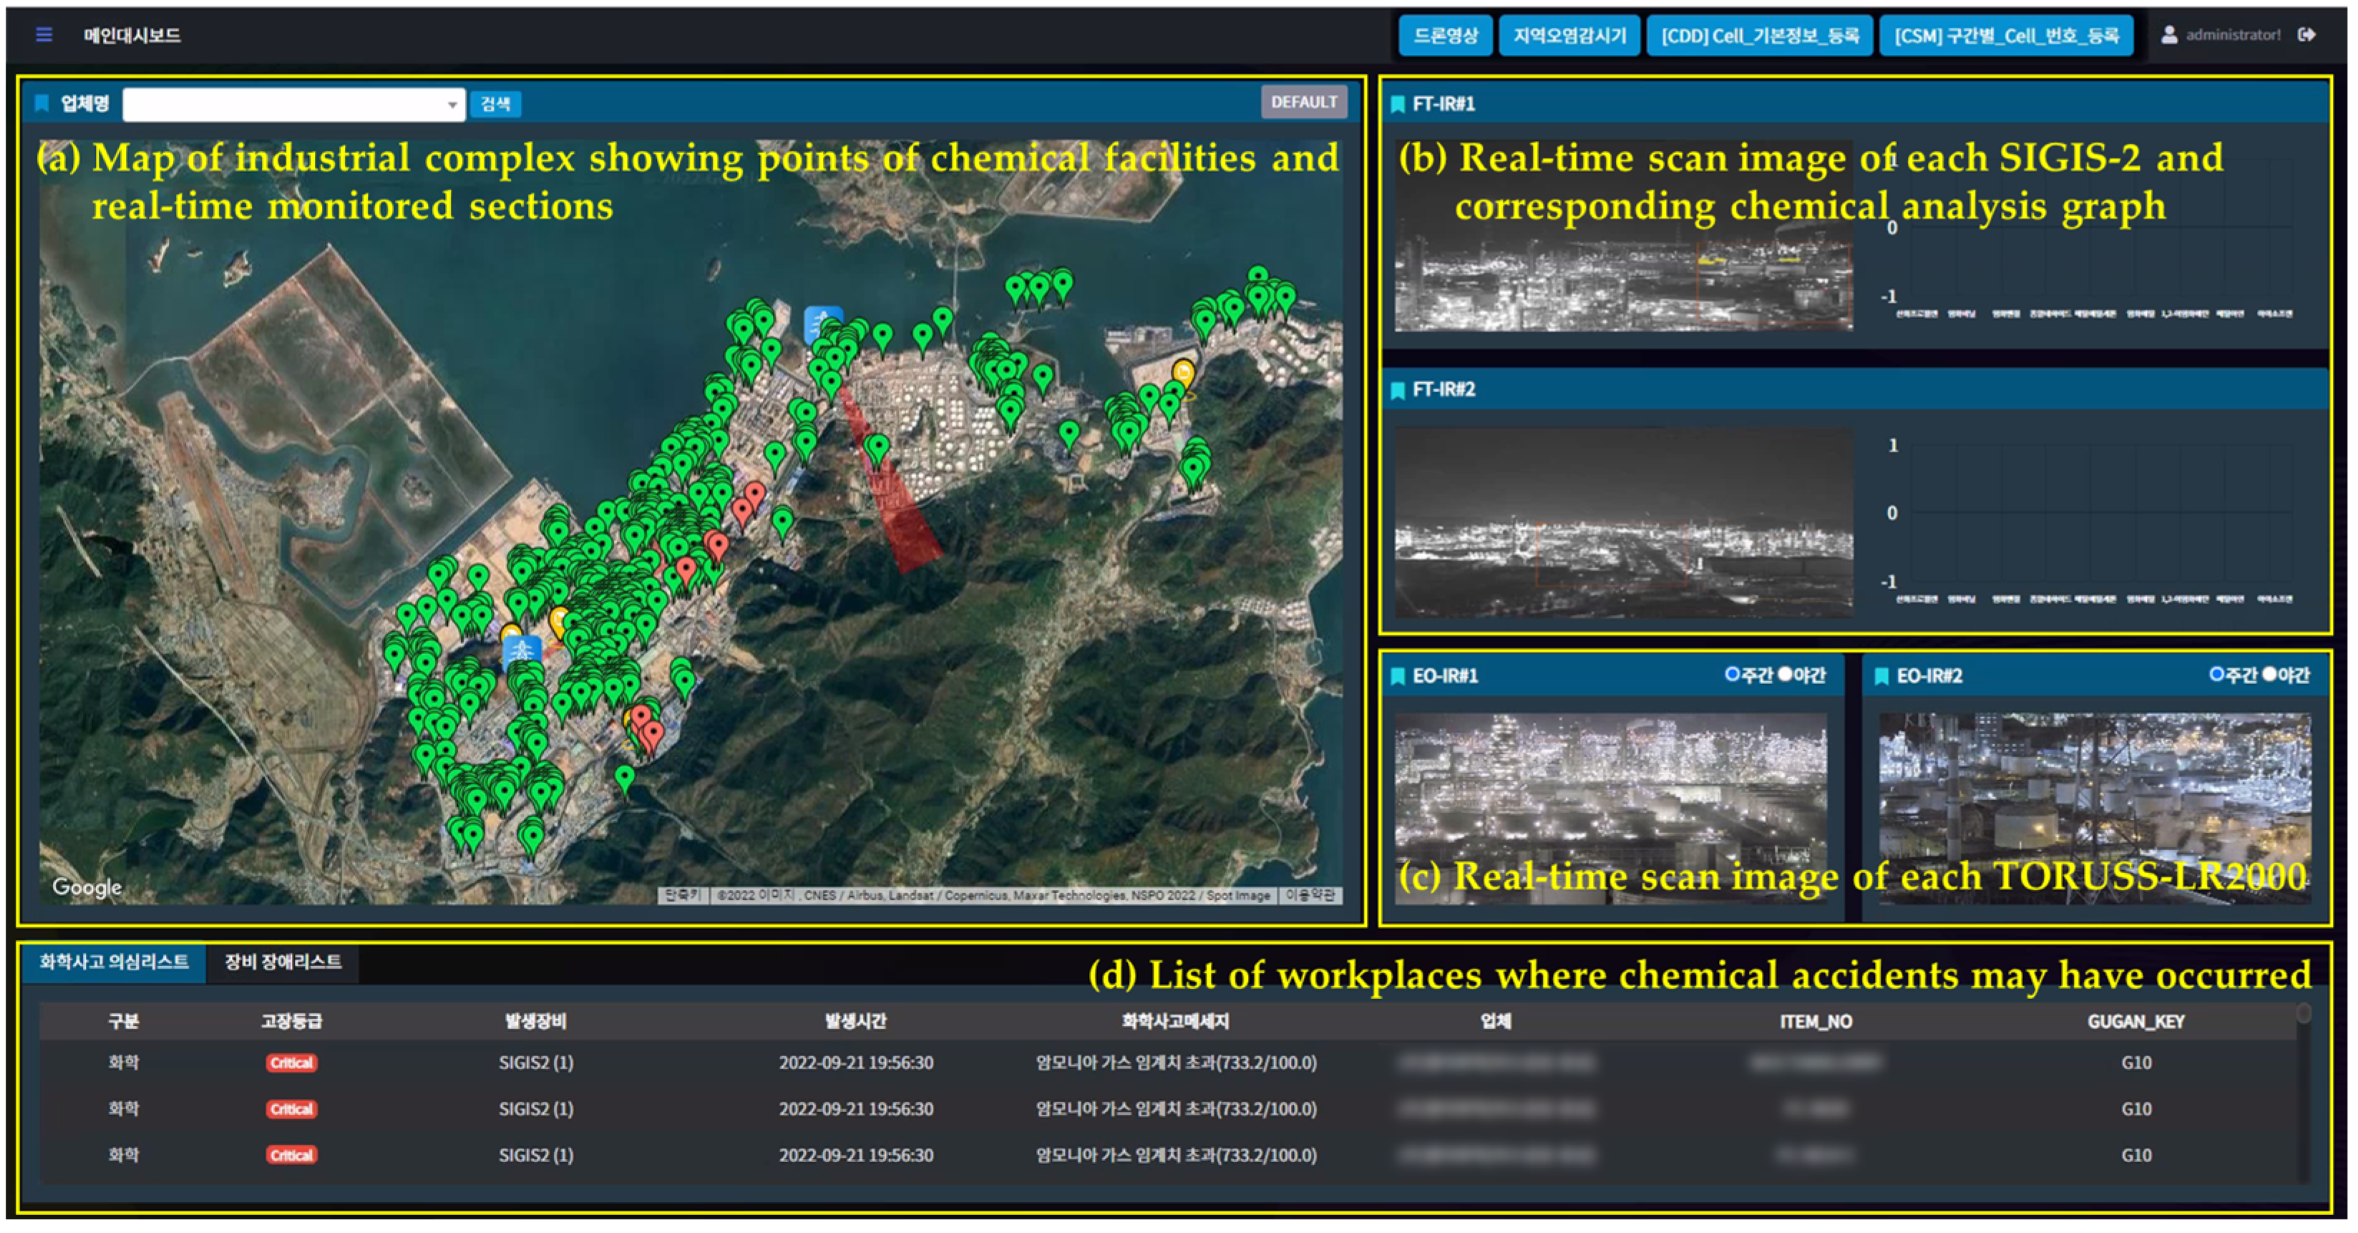
Task: Click the dropdown arrow in 업체명 field
Action: 452,105
